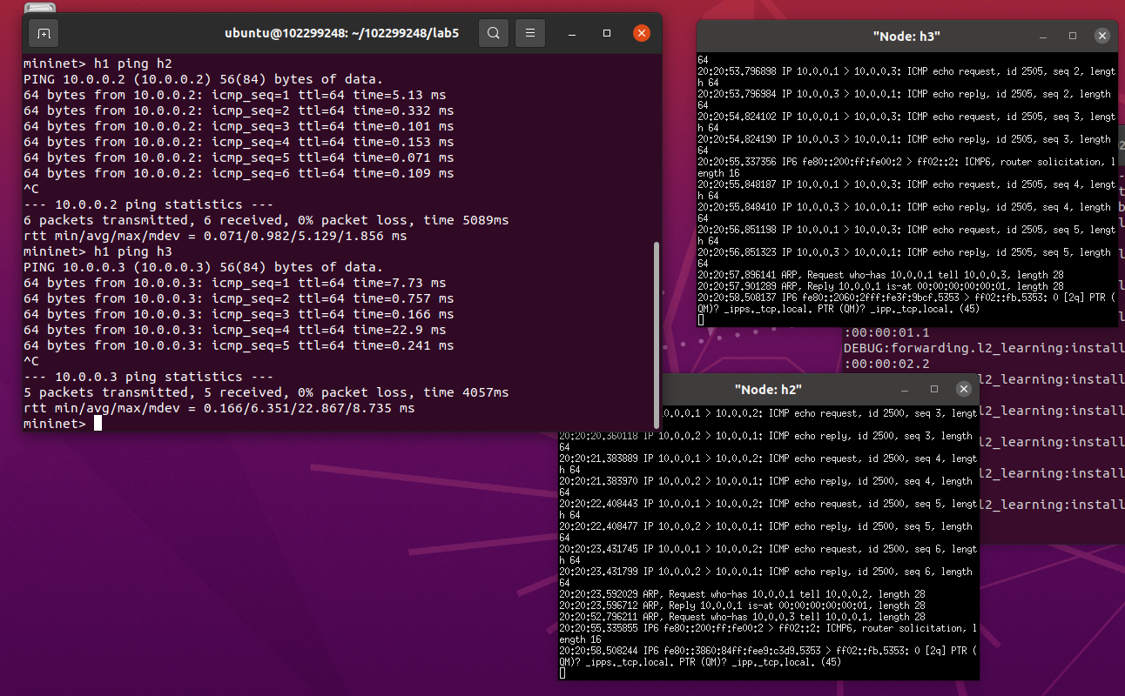This screenshot has height=696, width=1125.
Task: Click the "--- 10.0.0.2 ping statistics ---" line
Action: [x=149, y=204]
